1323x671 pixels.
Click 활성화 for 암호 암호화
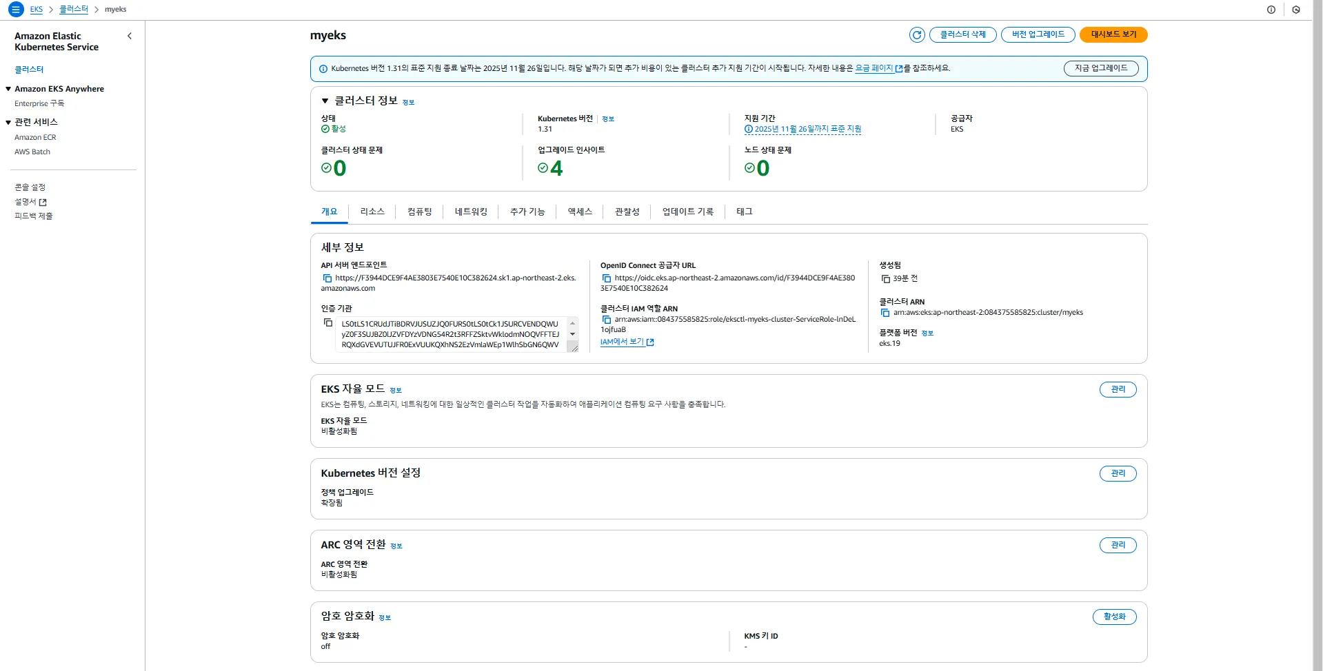click(1115, 617)
